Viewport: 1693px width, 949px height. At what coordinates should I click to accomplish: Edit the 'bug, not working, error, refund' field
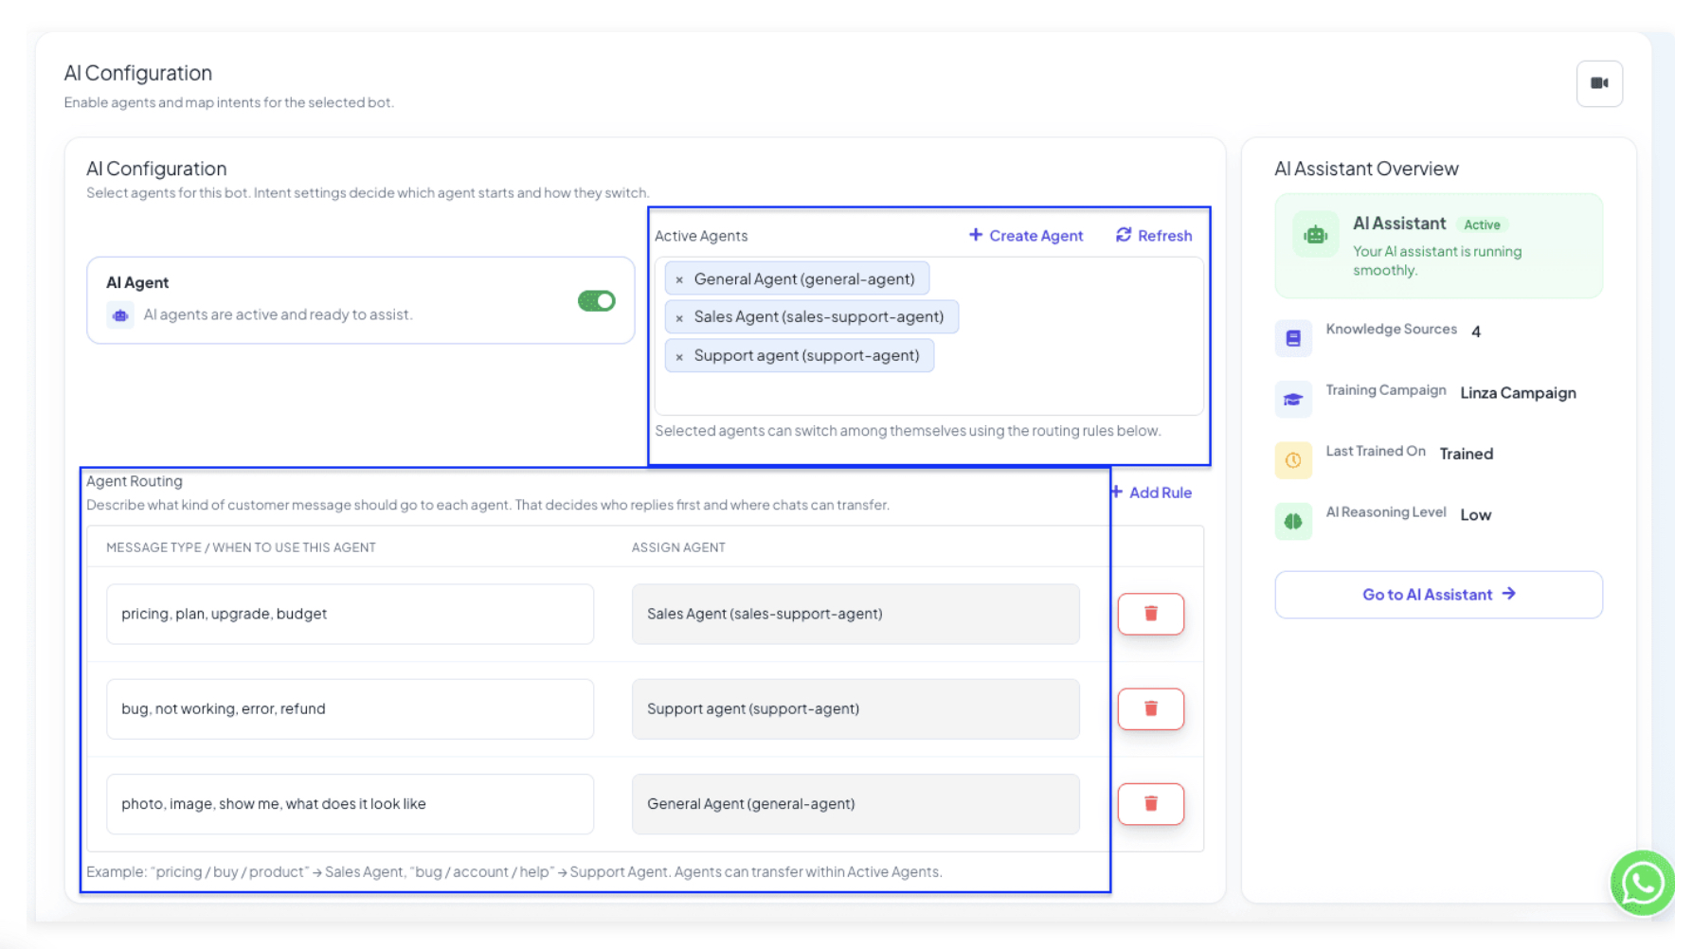(350, 708)
